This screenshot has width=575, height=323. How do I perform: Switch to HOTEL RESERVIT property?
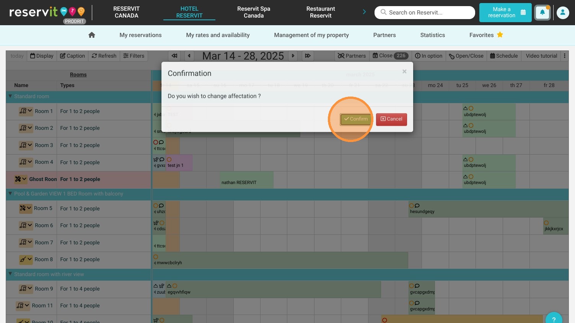(x=189, y=12)
